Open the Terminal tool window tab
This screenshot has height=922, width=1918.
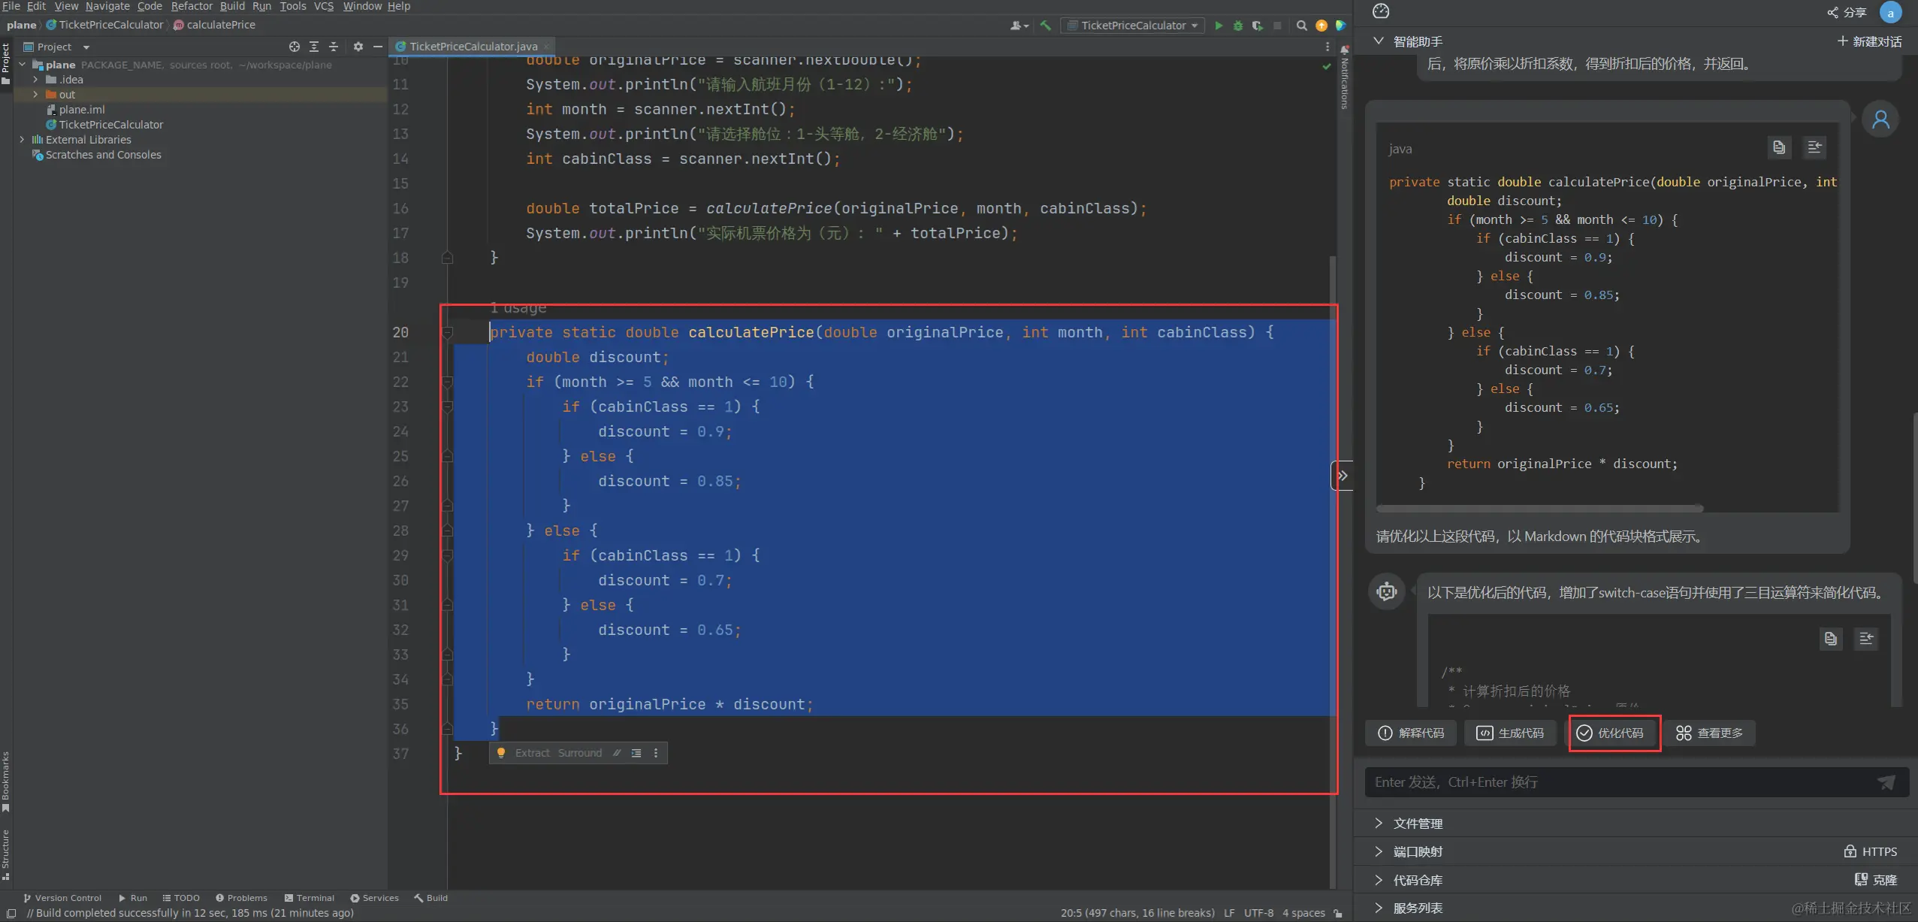tap(310, 898)
